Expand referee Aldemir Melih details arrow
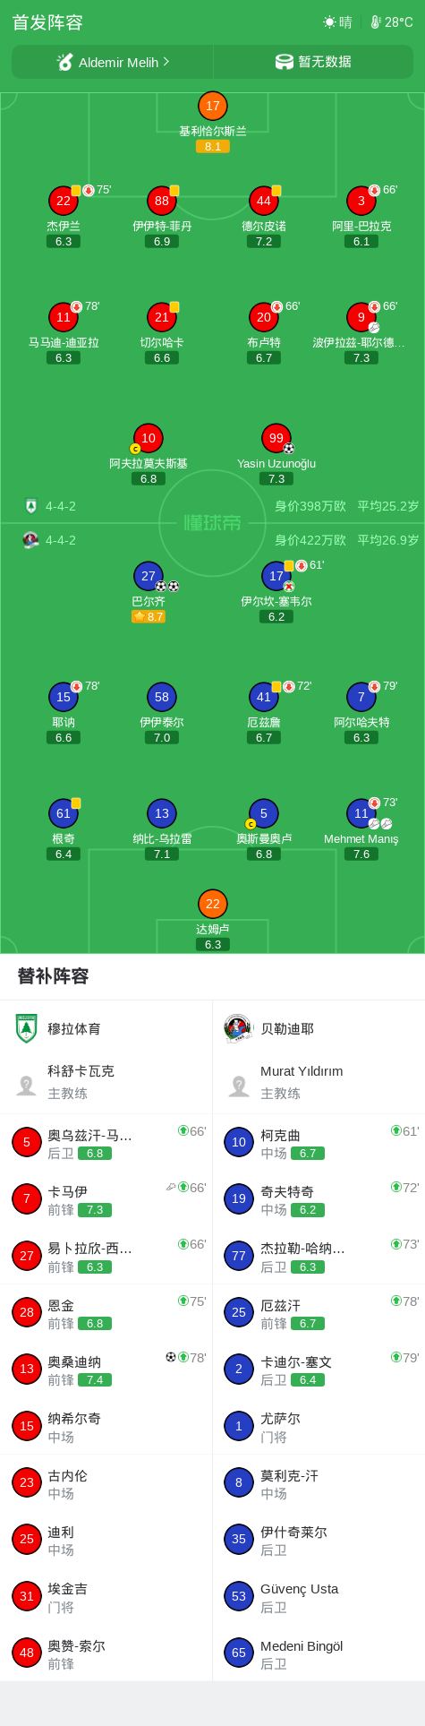 (x=166, y=62)
